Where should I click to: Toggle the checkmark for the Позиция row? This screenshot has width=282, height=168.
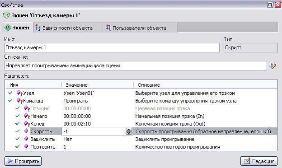tap(18, 108)
